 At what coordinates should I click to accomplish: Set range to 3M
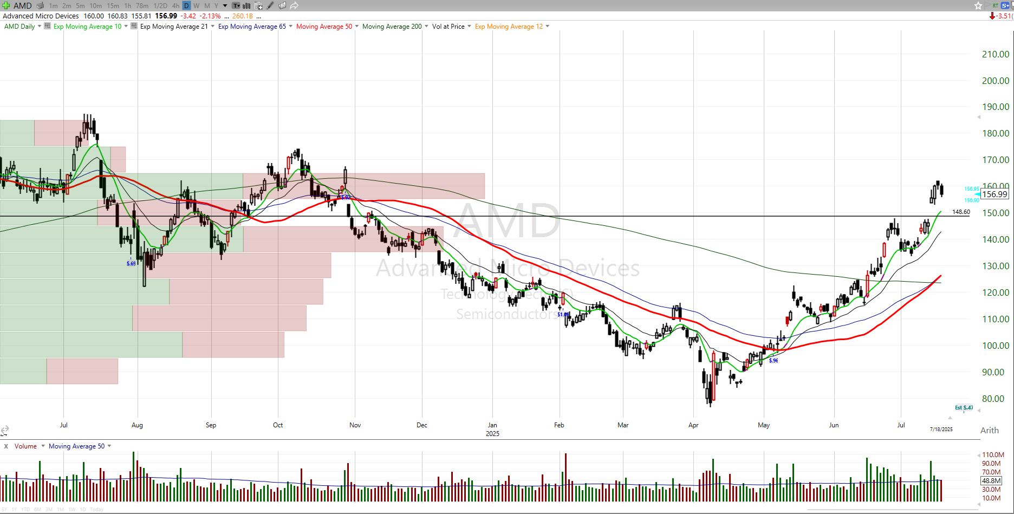click(49, 510)
